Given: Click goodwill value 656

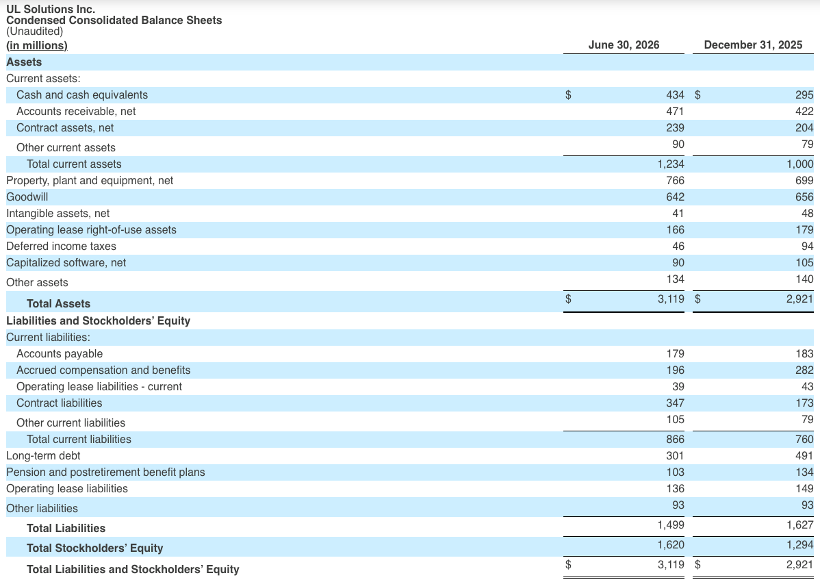Looking at the screenshot, I should point(804,197).
